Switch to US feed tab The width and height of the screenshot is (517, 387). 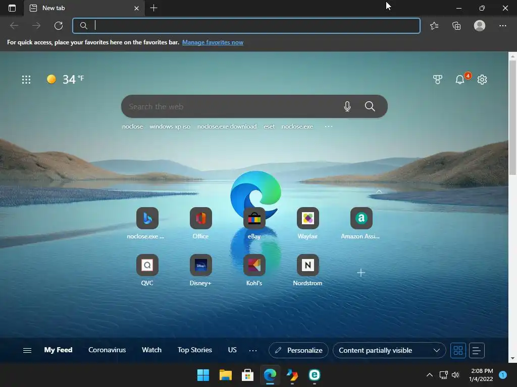[x=232, y=350]
